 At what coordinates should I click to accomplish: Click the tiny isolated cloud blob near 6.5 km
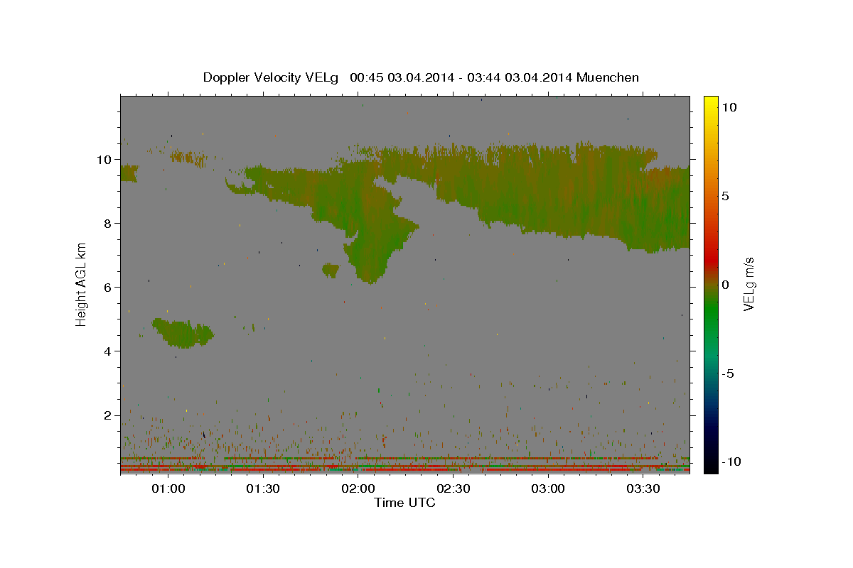tap(331, 270)
